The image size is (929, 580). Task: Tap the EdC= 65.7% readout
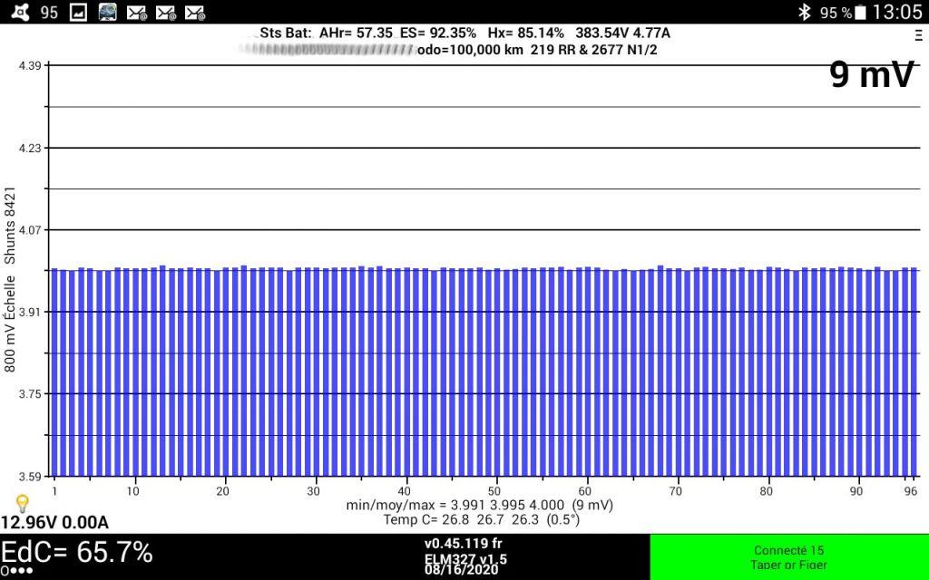[77, 551]
